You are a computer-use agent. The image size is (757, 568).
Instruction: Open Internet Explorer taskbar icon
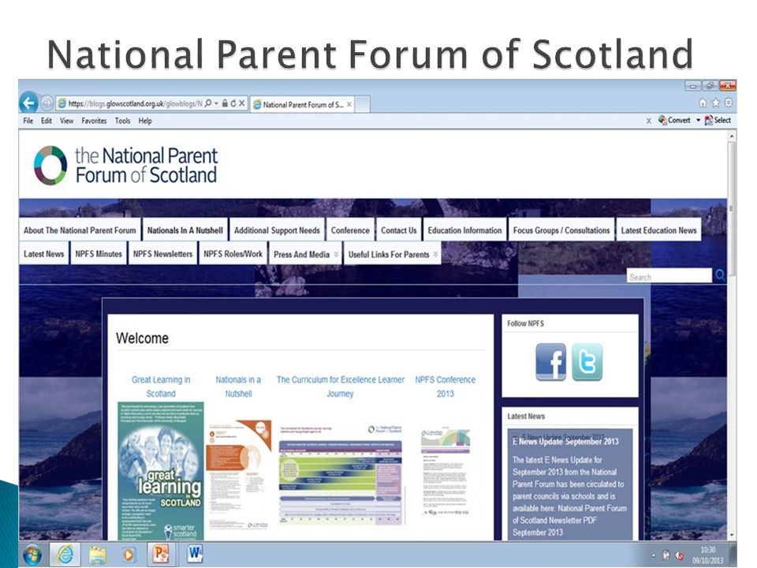[x=65, y=555]
